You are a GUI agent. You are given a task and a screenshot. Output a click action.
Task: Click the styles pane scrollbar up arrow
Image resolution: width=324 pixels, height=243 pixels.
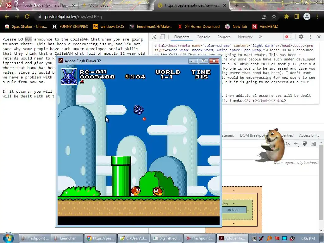321,143
